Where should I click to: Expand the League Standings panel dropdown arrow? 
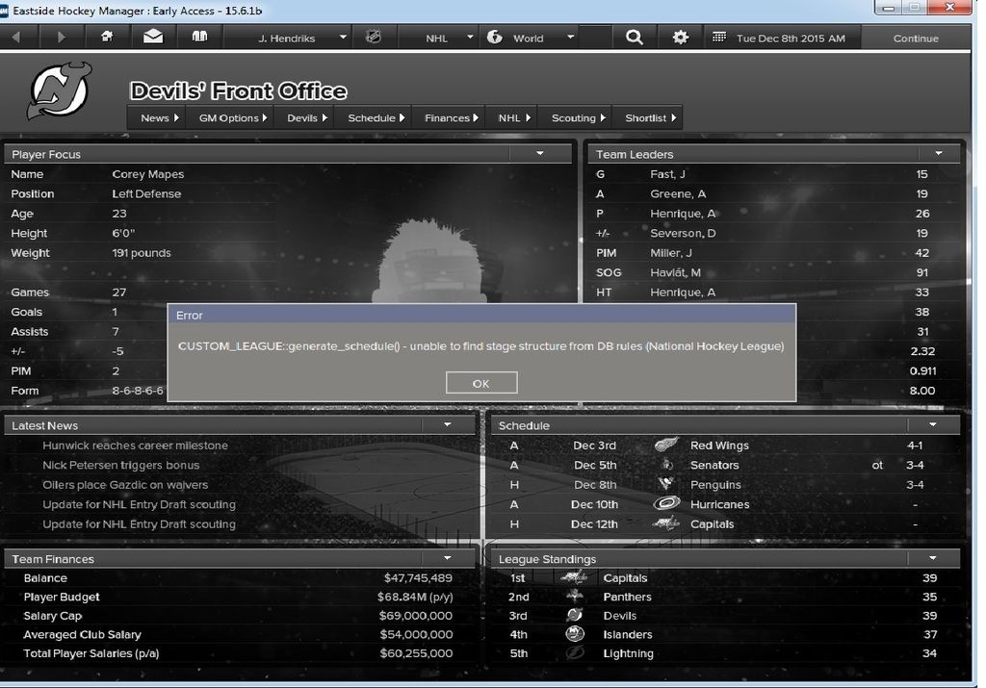[x=932, y=558]
